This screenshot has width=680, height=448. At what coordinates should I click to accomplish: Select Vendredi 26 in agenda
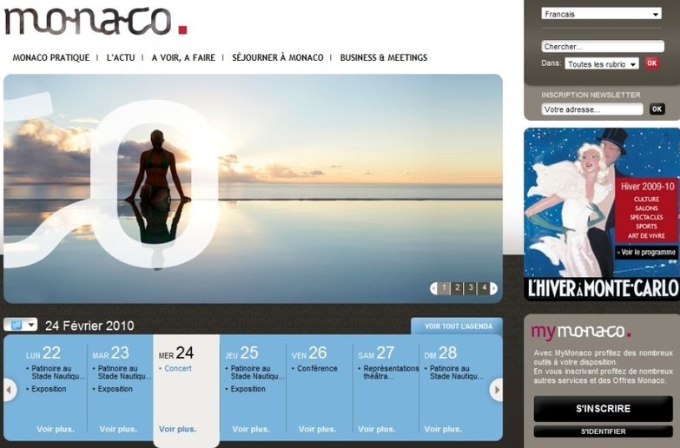(309, 353)
